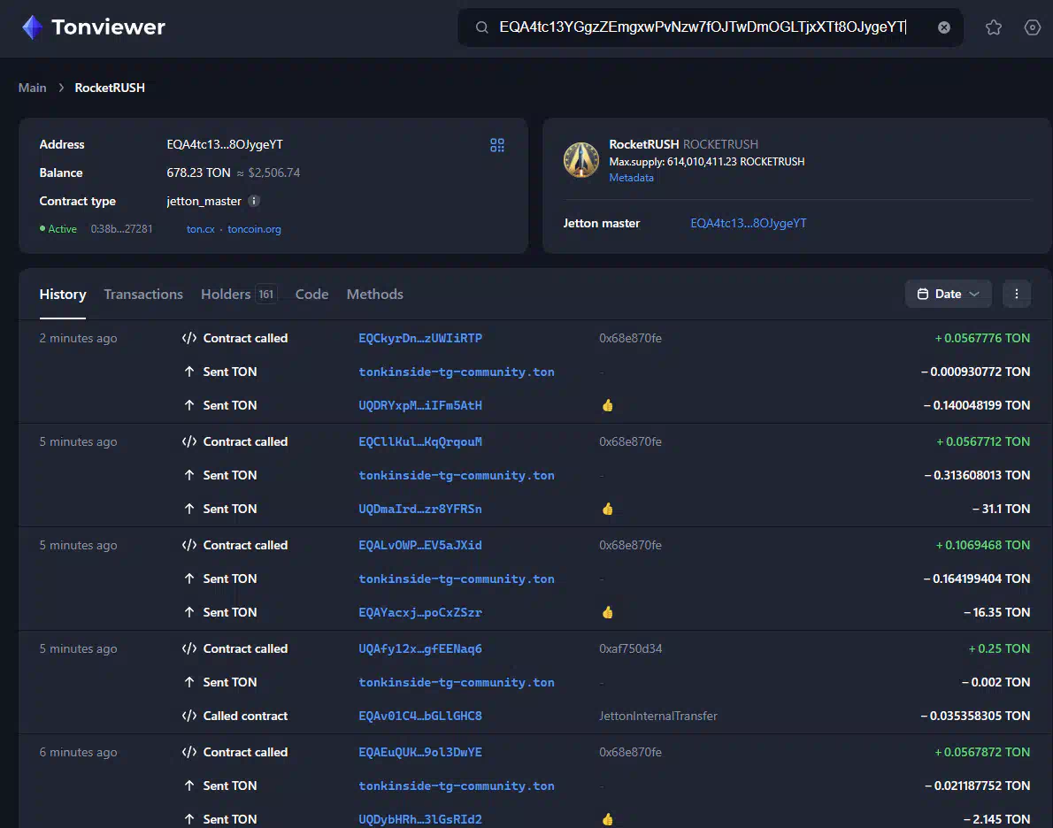Click thumbs-up emoji in −16.35 TON row
Image resolution: width=1053 pixels, height=828 pixels.
tap(607, 612)
